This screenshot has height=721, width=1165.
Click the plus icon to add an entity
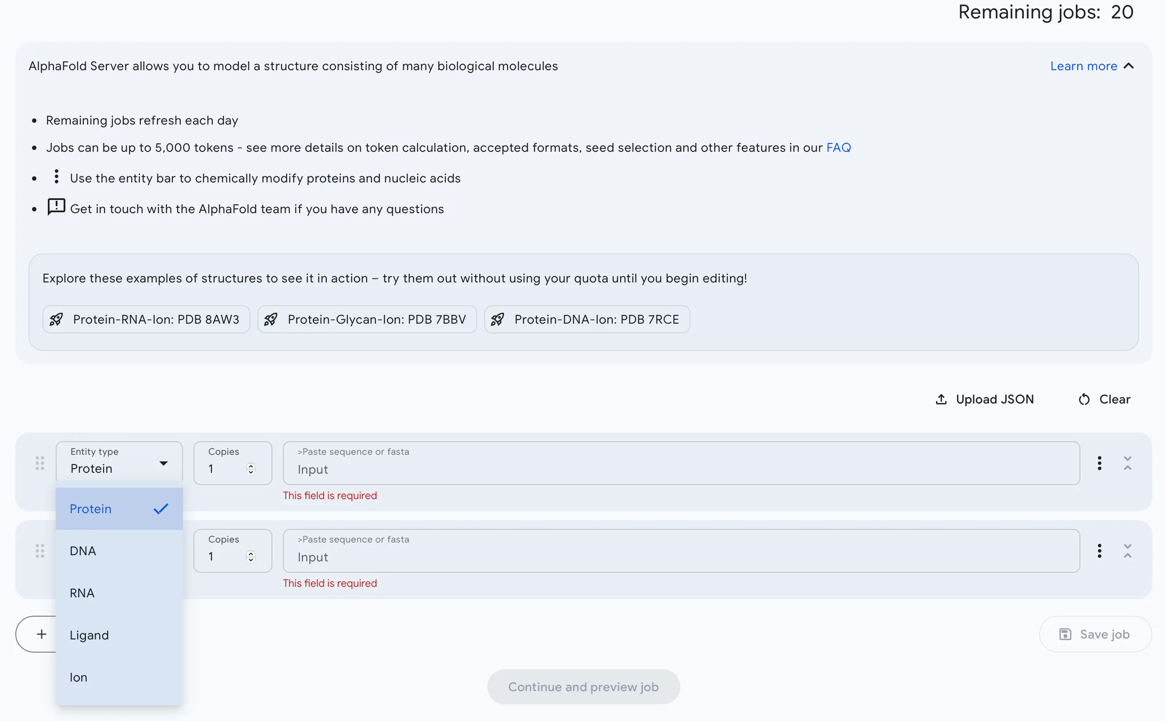click(x=42, y=634)
